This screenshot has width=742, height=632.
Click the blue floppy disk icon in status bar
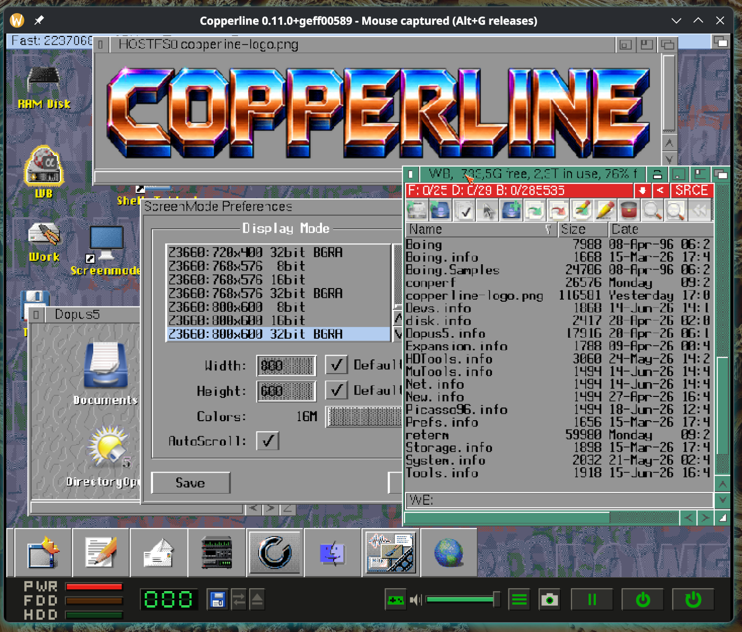(217, 600)
